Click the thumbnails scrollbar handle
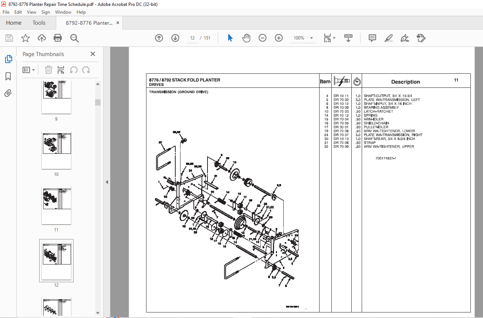483x318 pixels. [98, 102]
